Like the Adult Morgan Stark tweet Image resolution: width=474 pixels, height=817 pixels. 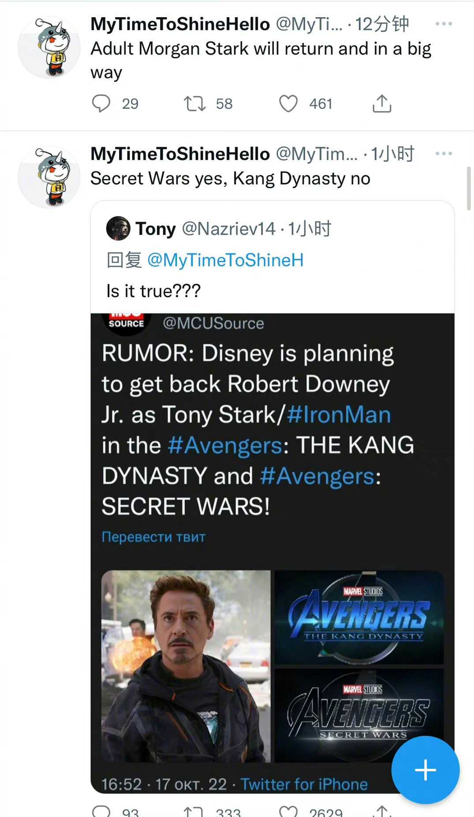pyautogui.click(x=288, y=104)
